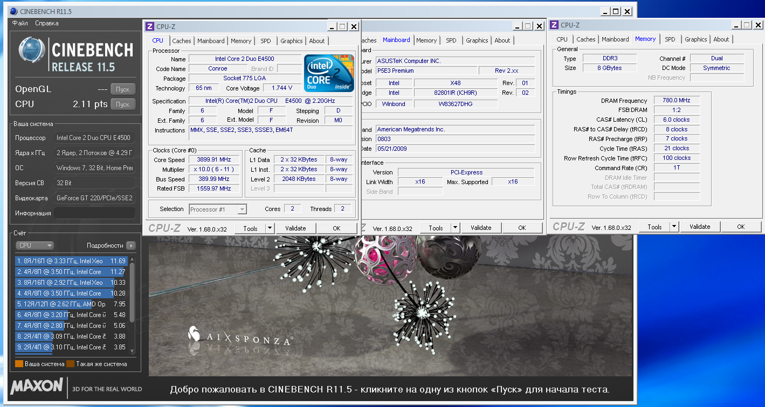Open Tools dropdown arrow in Mainboard window
This screenshot has width=765, height=407.
456,228
